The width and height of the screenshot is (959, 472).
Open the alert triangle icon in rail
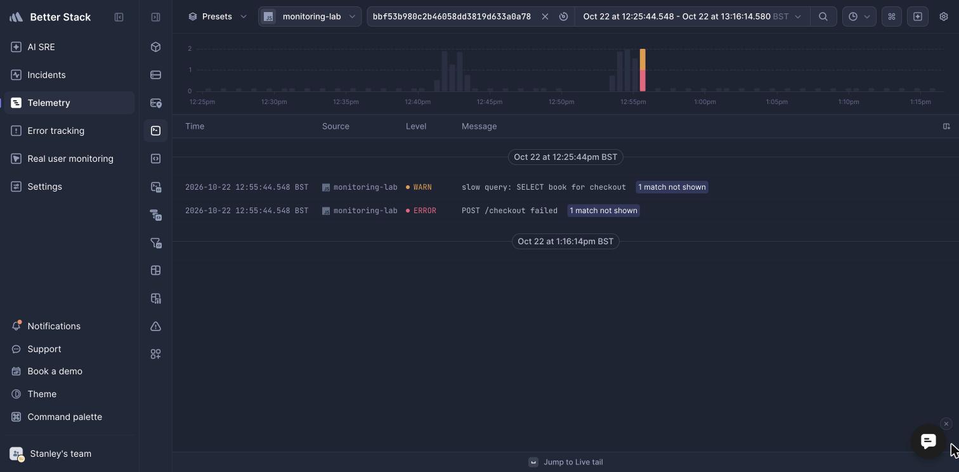tap(155, 326)
